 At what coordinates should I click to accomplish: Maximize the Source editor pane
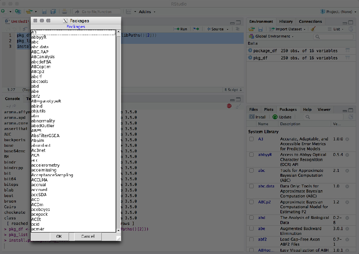(239, 22)
